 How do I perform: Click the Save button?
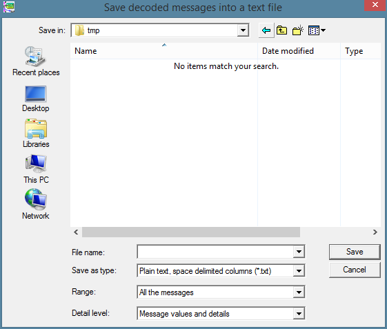pyautogui.click(x=355, y=252)
